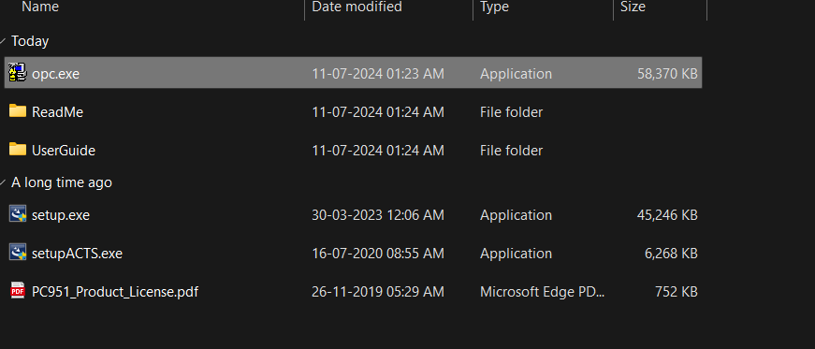Select the setup.exe installer icon
This screenshot has width=815, height=349.
click(18, 213)
